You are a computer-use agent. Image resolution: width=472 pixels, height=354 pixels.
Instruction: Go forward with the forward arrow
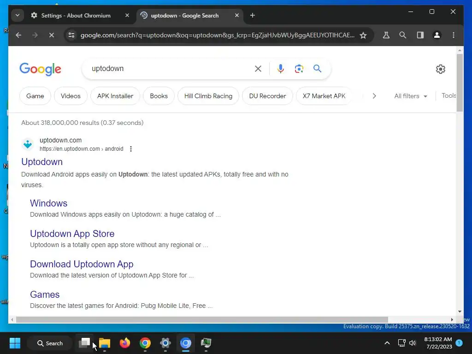pos(35,35)
